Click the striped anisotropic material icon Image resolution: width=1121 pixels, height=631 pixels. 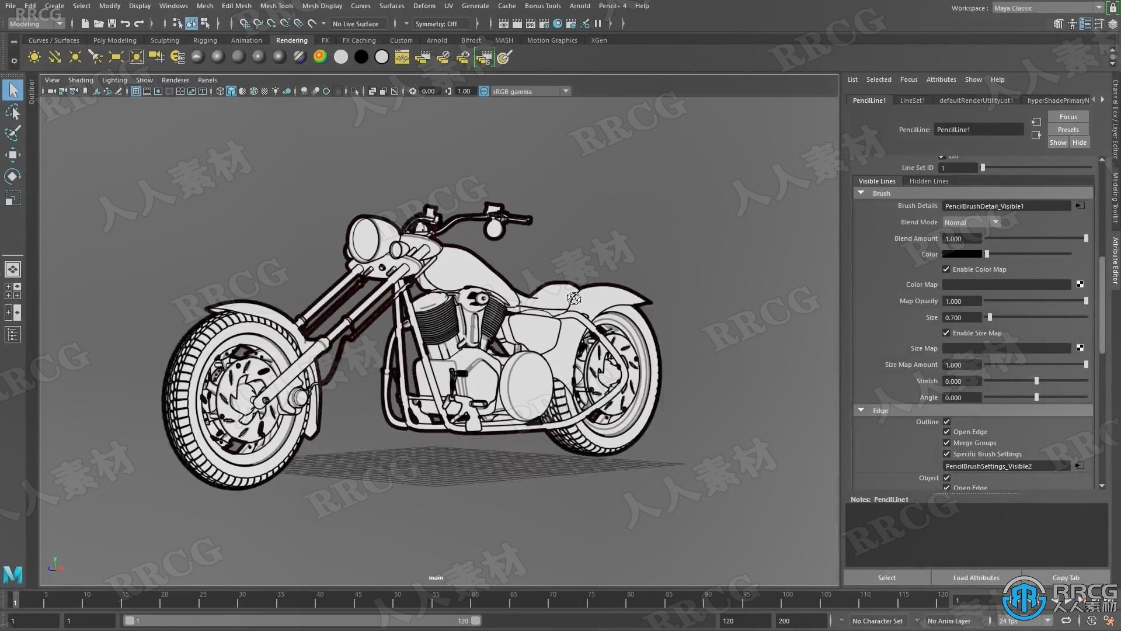coord(300,57)
